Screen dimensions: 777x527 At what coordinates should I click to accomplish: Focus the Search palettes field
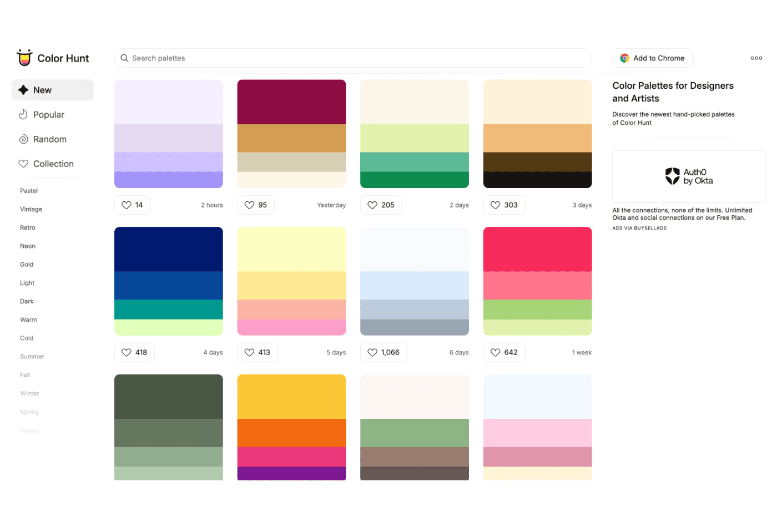click(x=353, y=58)
